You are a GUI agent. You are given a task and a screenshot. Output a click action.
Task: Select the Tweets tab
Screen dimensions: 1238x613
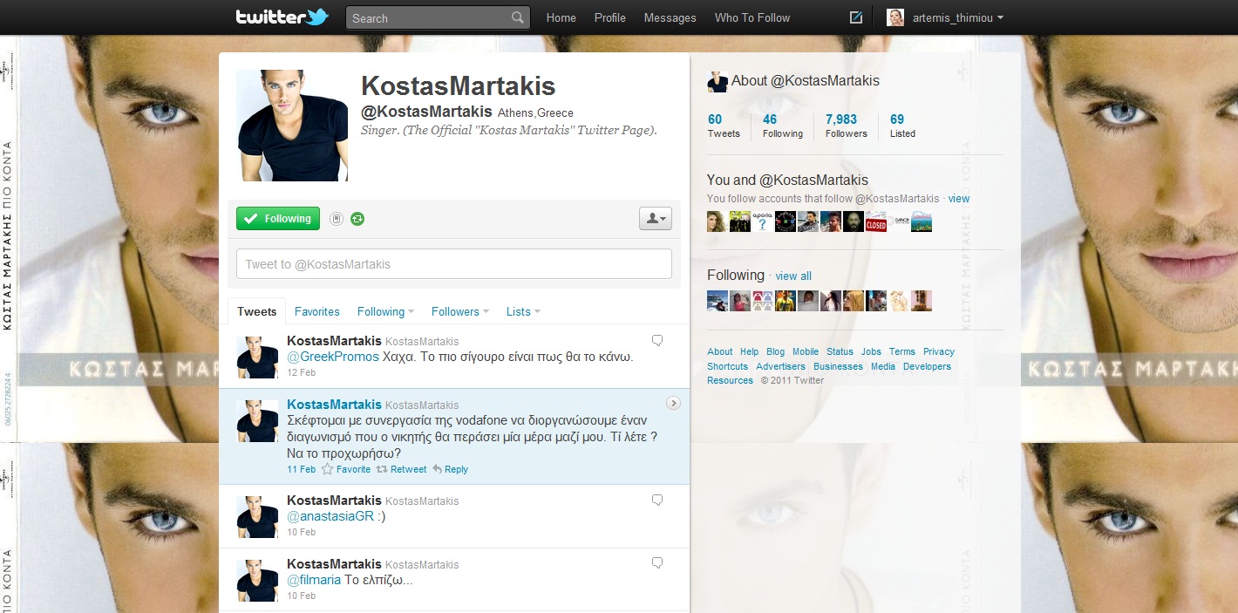point(257,311)
